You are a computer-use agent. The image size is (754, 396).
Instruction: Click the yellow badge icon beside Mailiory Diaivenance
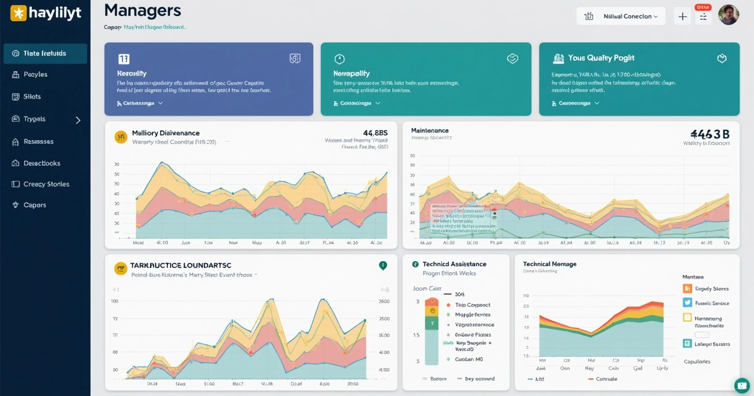tap(121, 137)
